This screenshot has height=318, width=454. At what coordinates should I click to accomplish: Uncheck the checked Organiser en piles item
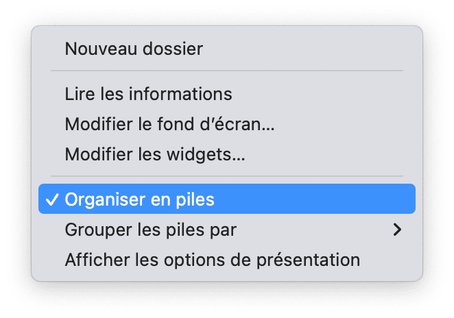click(227, 199)
